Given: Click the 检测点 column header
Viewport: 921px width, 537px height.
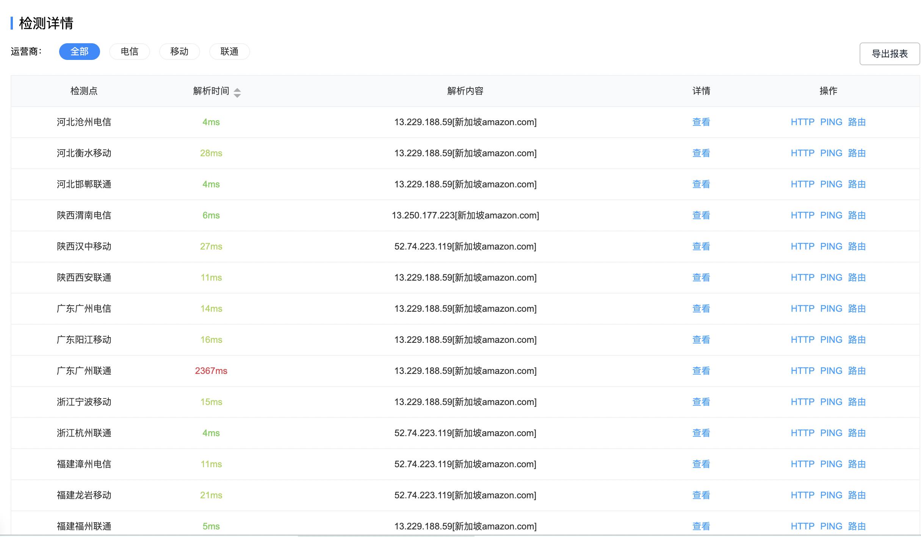Looking at the screenshot, I should pos(84,91).
